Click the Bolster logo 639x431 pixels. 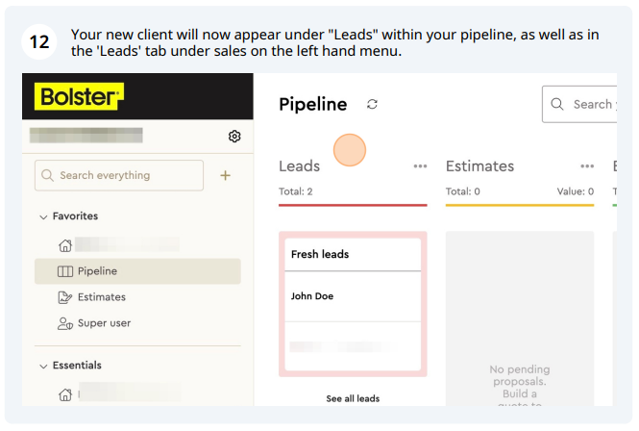[79, 97]
